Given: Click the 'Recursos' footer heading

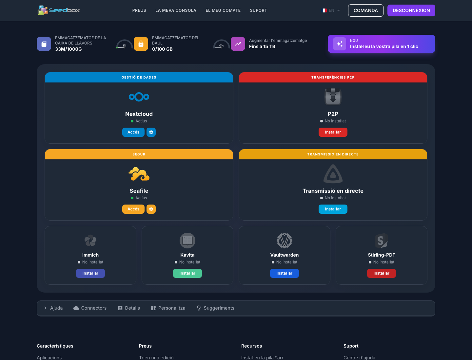Looking at the screenshot, I should coord(252,346).
